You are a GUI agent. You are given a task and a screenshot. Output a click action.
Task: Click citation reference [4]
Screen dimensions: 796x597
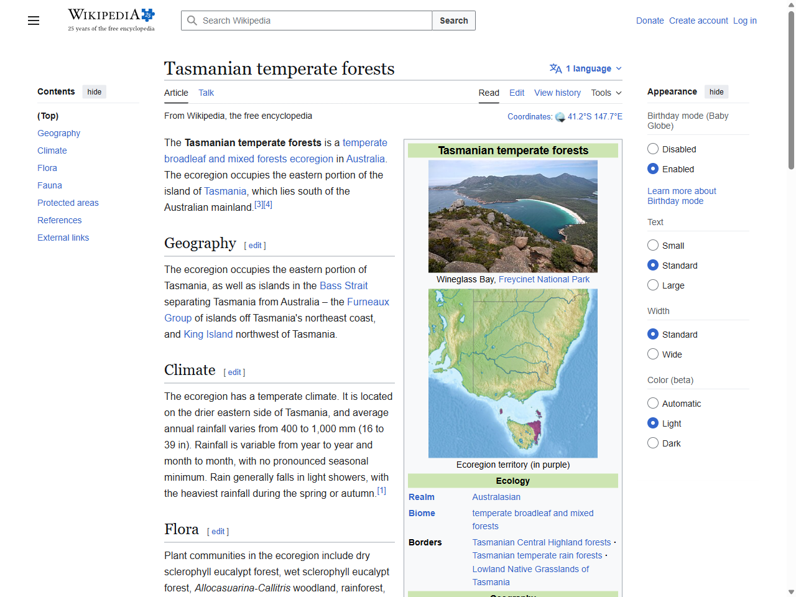coord(268,205)
